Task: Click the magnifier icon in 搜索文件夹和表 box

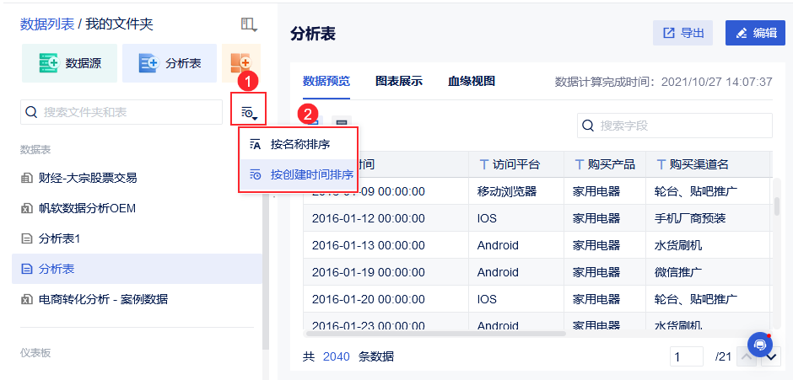Action: (x=31, y=112)
